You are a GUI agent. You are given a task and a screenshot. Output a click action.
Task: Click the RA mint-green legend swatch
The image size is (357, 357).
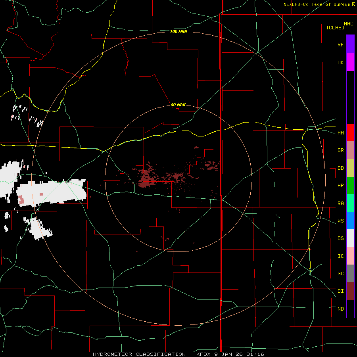tap(350, 203)
